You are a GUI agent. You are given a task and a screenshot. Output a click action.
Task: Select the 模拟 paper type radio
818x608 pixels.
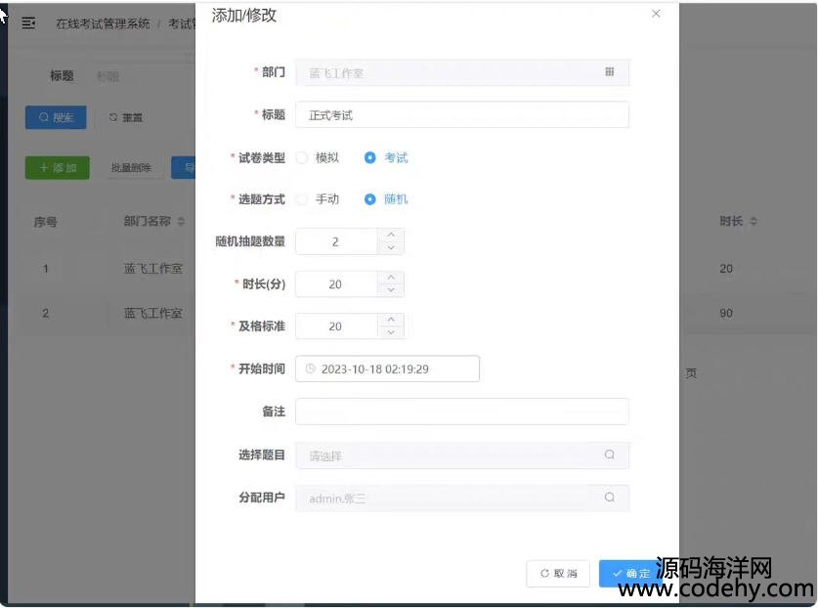(x=302, y=157)
